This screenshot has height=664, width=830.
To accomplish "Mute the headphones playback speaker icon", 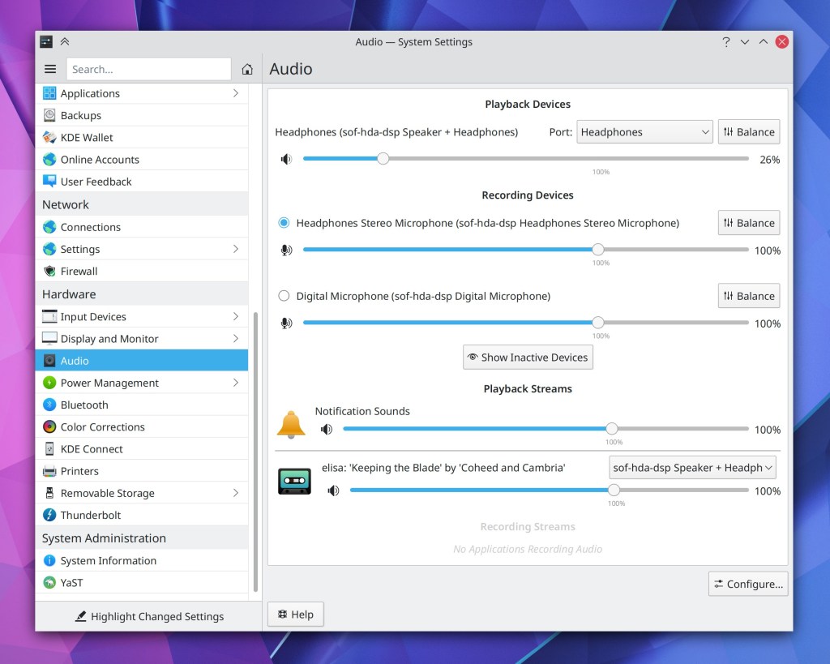I will 286,160.
